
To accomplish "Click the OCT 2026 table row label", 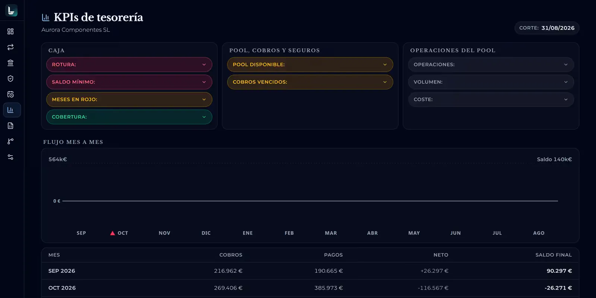I will (x=62, y=288).
